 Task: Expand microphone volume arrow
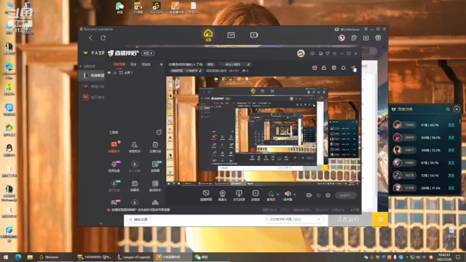click(278, 194)
